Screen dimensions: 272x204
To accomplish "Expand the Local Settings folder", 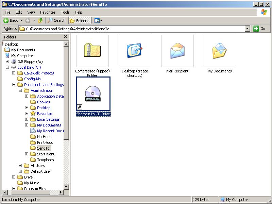I will tap(27, 119).
